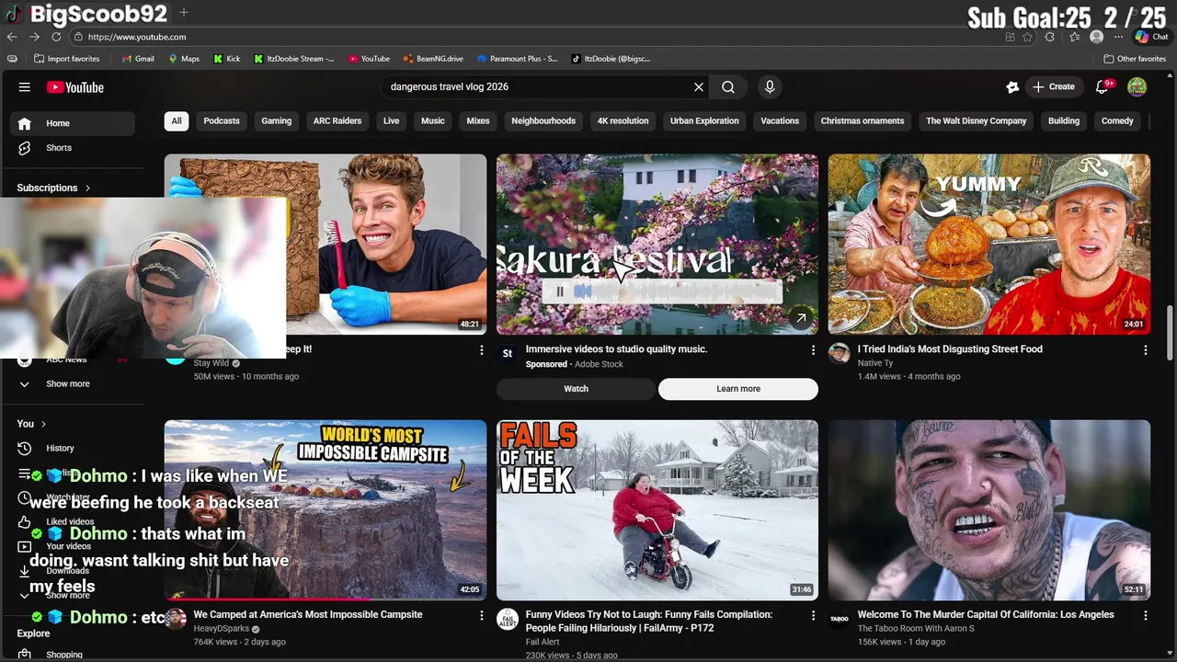Select the All filter chip
Screen dimensions: 1177x662
click(177, 121)
